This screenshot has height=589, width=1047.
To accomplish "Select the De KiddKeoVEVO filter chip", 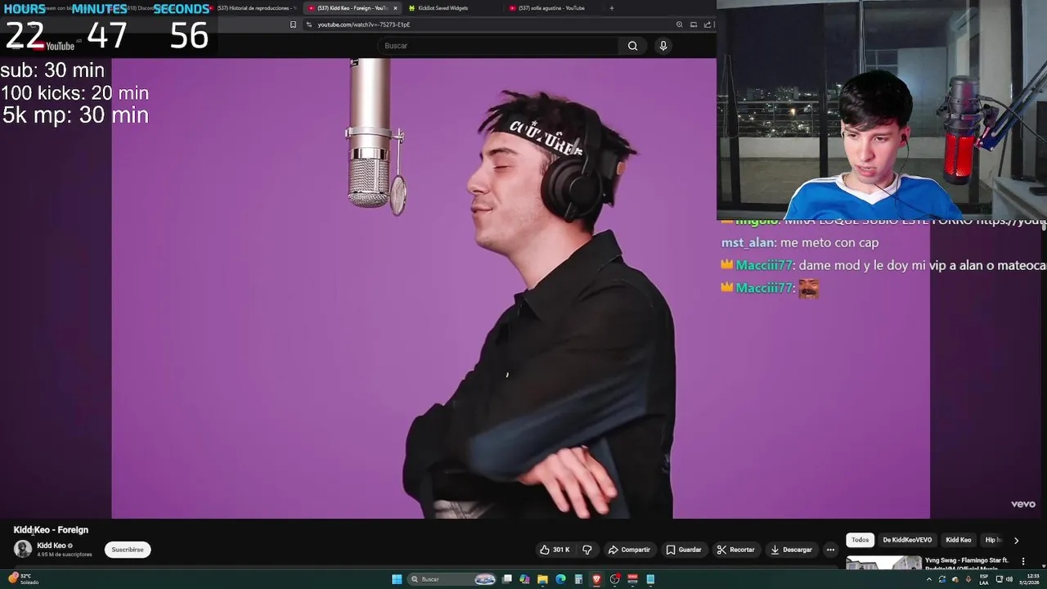I will pyautogui.click(x=907, y=540).
